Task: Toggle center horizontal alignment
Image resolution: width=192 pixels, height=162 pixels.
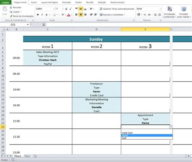Action: pyautogui.click(x=81, y=15)
